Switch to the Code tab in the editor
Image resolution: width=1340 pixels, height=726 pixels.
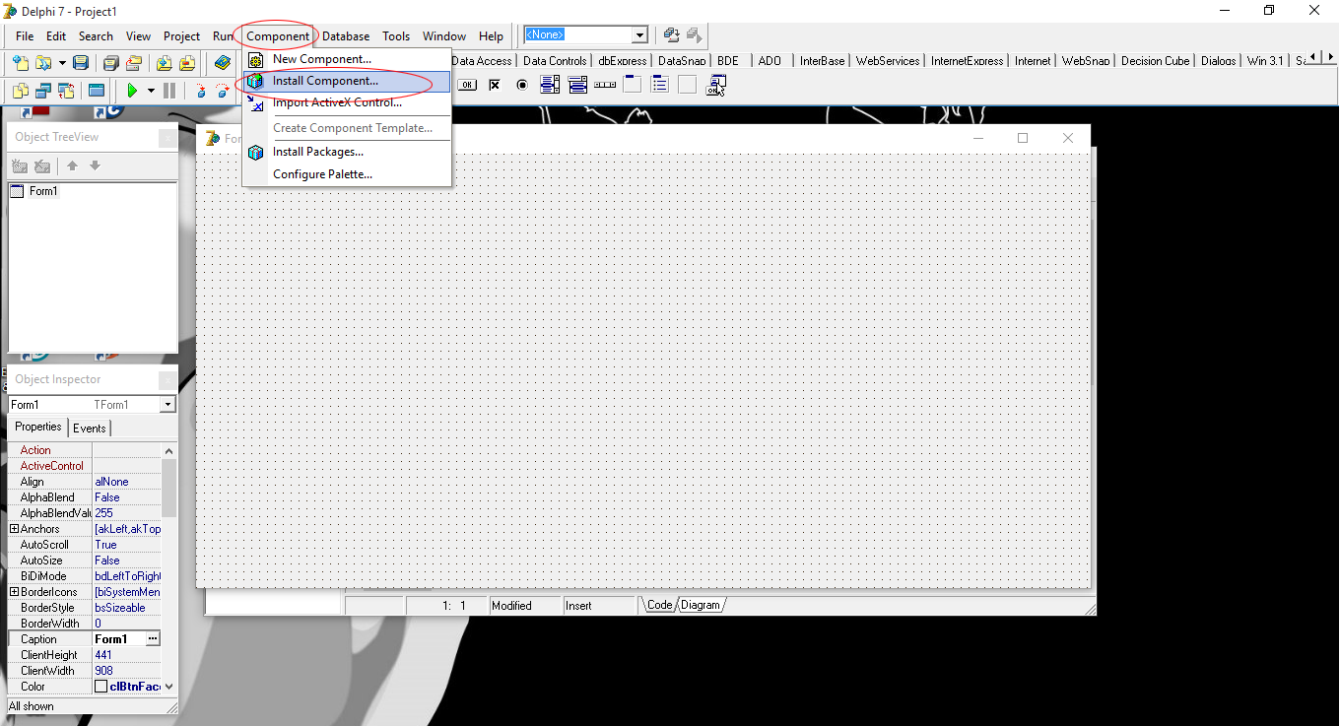tap(659, 605)
